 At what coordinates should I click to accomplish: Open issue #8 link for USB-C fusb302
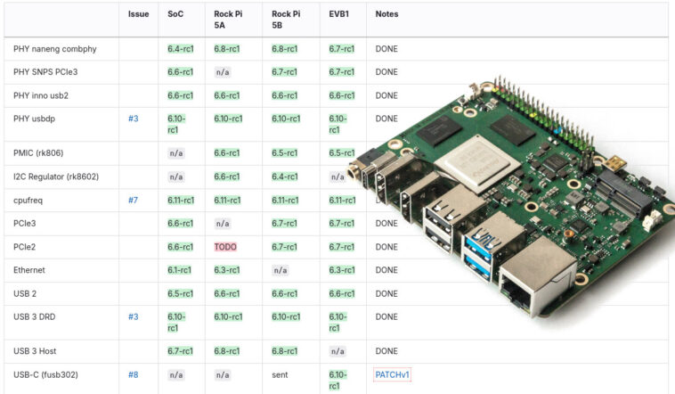[x=133, y=375]
